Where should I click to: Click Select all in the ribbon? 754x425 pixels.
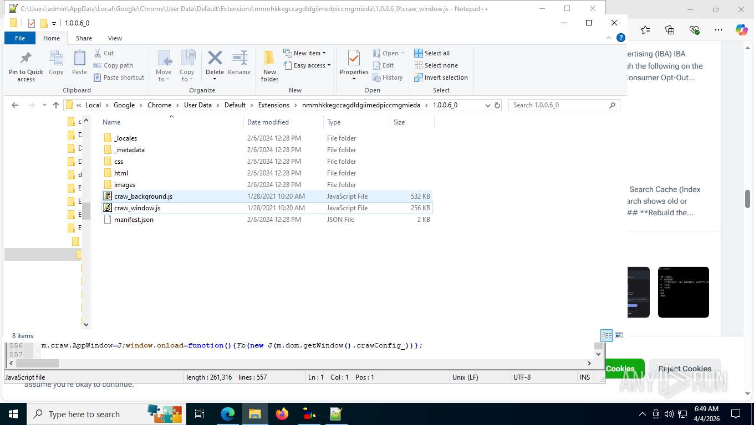(432, 53)
